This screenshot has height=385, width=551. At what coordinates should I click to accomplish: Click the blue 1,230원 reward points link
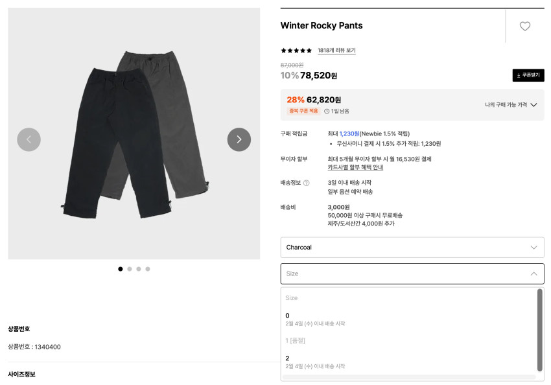349,134
